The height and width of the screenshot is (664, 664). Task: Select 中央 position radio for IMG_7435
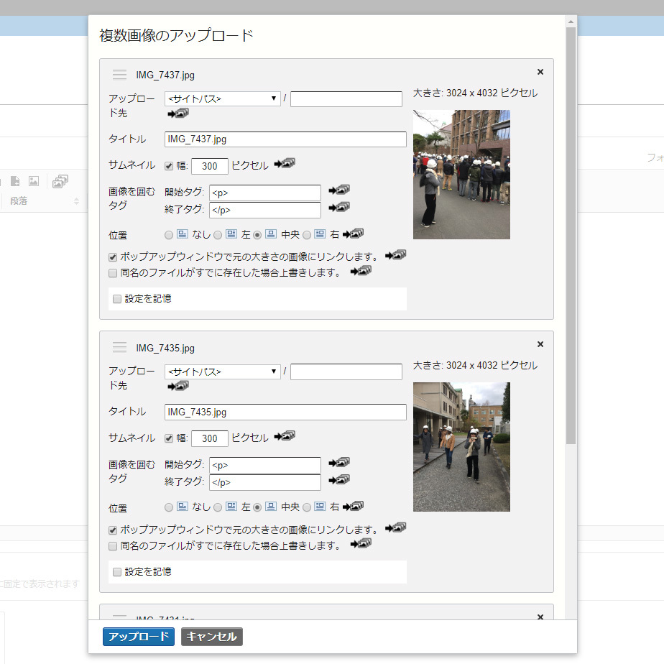tap(257, 507)
